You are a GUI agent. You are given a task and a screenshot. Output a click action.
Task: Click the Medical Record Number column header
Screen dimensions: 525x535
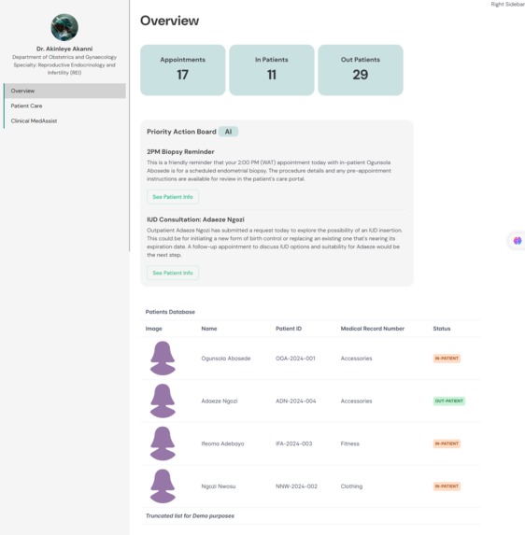point(373,329)
